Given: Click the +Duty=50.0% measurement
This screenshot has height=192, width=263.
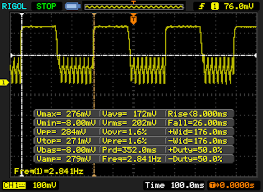Looking at the screenshot, I should (x=195, y=150).
